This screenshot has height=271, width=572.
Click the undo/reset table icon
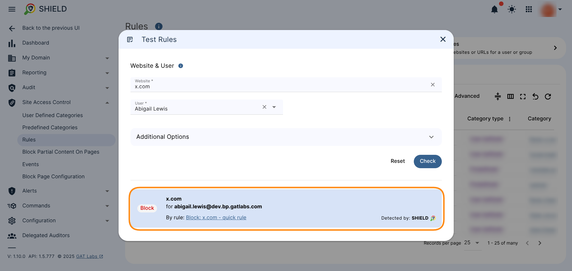[x=535, y=97]
